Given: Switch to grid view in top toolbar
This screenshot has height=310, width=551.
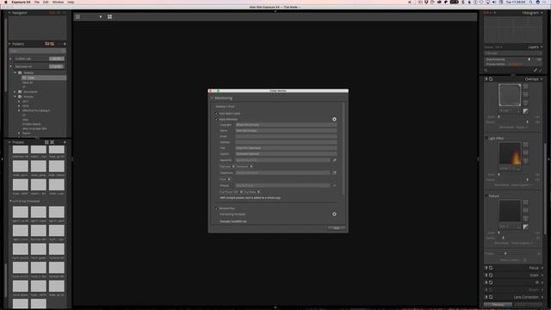Looking at the screenshot, I should 109,16.
